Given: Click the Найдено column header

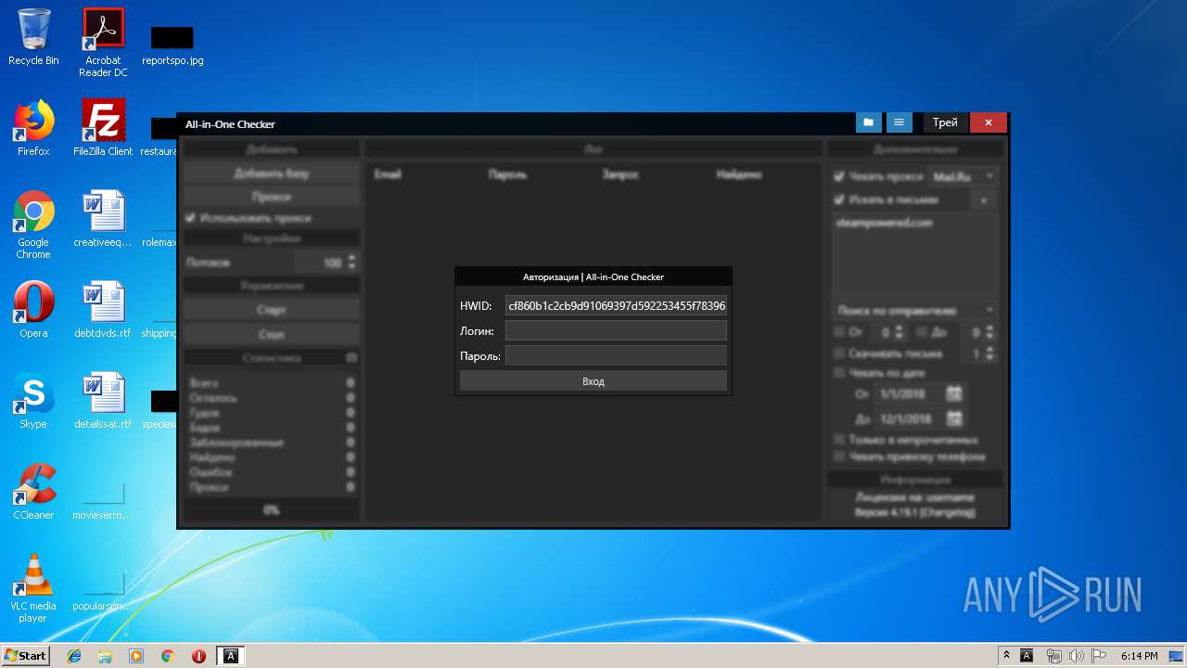Looking at the screenshot, I should [739, 174].
